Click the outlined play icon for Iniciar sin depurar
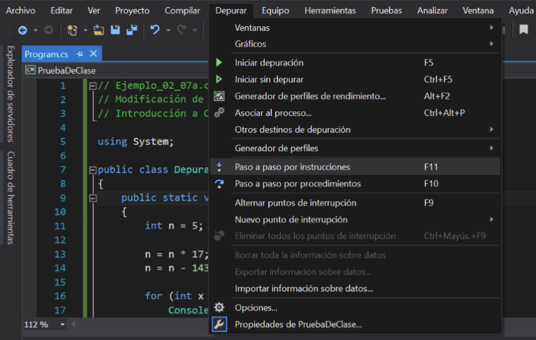Viewport: 536px width, 340px height. coord(219,79)
